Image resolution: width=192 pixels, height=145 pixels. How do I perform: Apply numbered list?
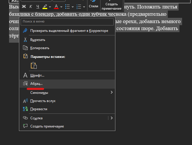(79, 7)
